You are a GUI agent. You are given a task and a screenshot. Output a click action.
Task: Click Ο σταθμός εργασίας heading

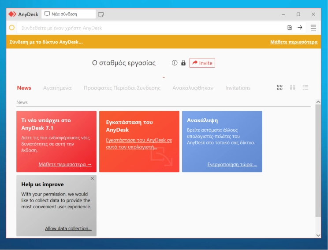coord(124,63)
